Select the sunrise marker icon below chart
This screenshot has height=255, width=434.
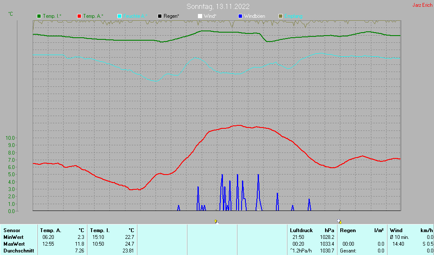click(x=216, y=222)
